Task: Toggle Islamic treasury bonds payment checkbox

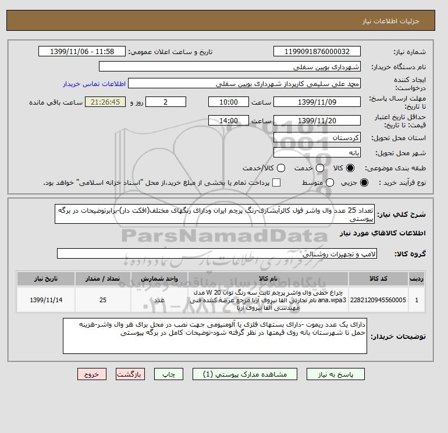Action: 276,182
